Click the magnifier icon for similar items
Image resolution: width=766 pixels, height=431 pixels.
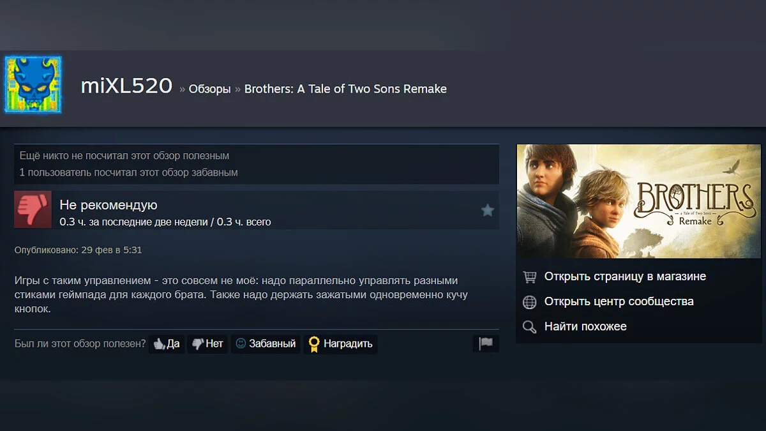pyautogui.click(x=529, y=327)
